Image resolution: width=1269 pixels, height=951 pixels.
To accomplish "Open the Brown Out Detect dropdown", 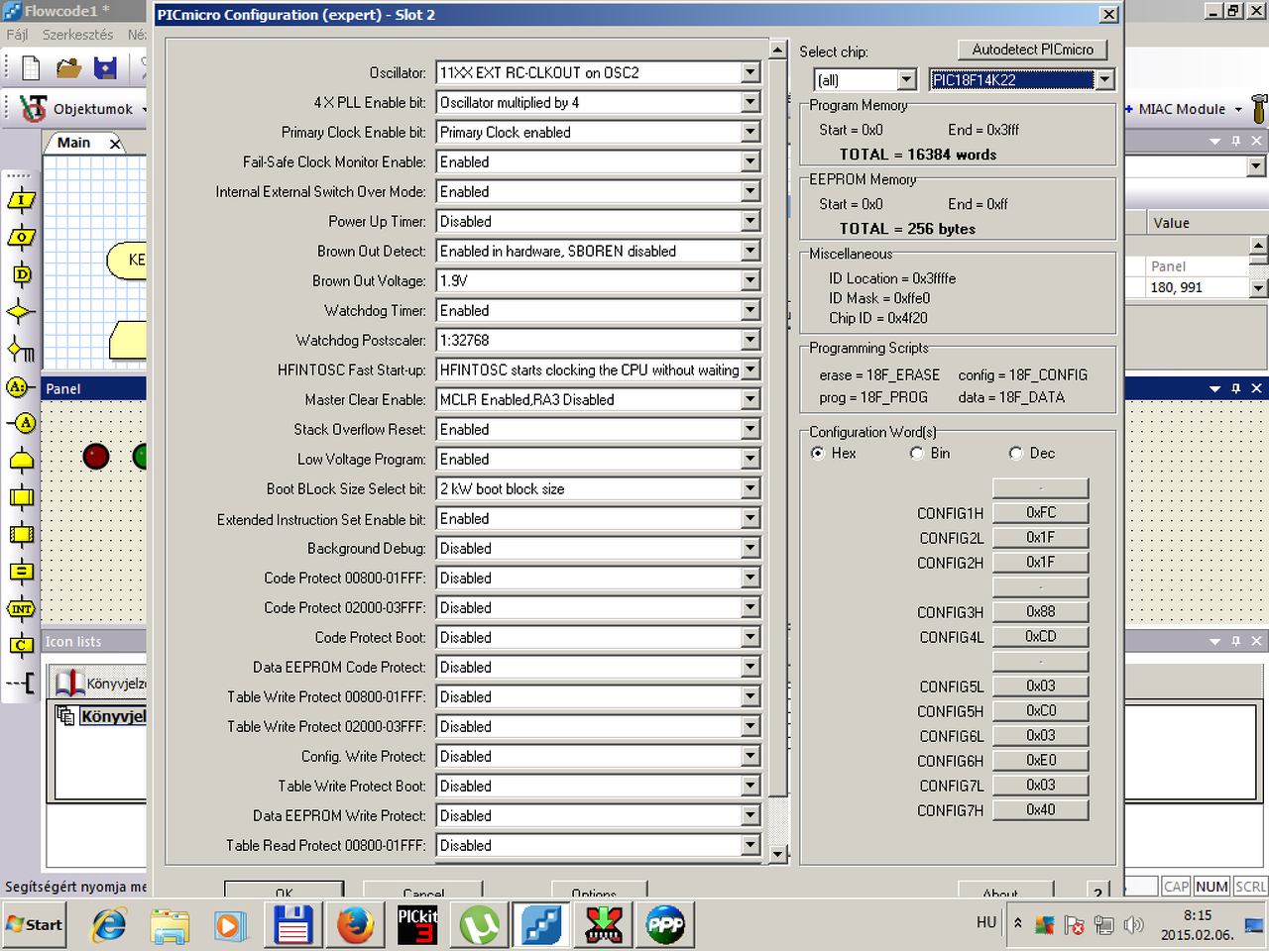I will coord(750,251).
